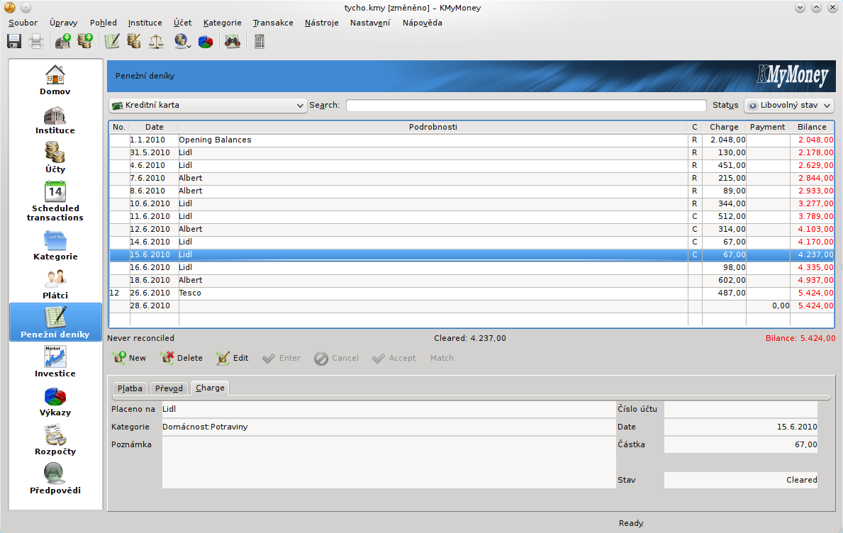Select the Lidl transaction on 11.6.2010
The height and width of the screenshot is (533, 843).
coord(471,217)
